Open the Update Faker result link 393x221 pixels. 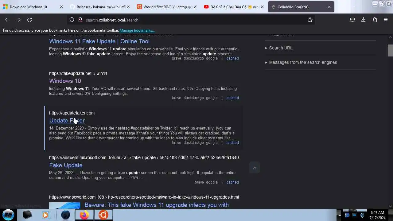point(67,120)
